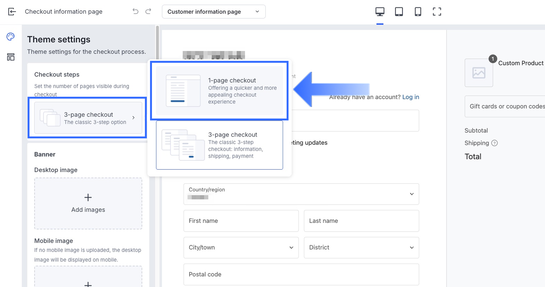Click the exit editor back icon
The image size is (545, 287).
tap(12, 12)
